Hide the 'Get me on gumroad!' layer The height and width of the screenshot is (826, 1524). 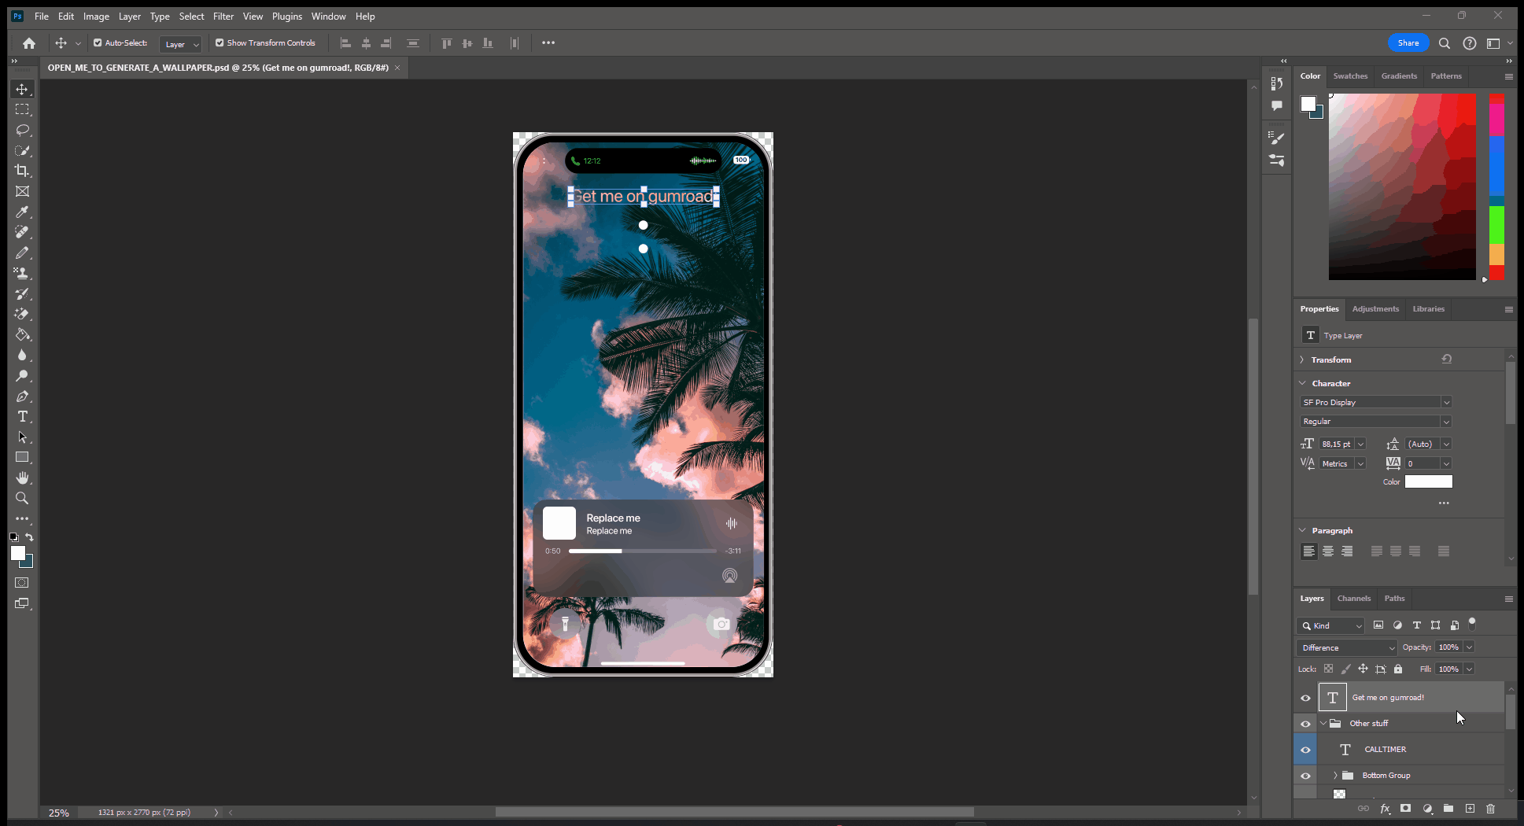click(1305, 698)
